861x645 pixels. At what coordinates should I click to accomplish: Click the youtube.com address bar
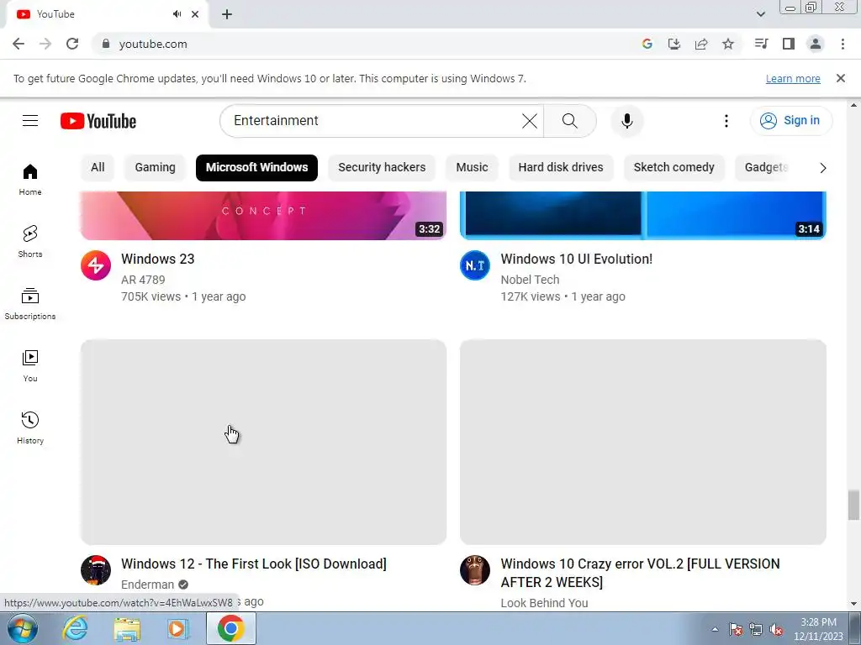point(362,44)
